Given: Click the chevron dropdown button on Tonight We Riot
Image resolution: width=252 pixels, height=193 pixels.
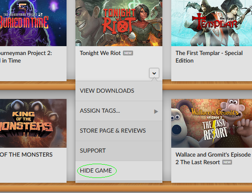Looking at the screenshot, I should coord(154,73).
